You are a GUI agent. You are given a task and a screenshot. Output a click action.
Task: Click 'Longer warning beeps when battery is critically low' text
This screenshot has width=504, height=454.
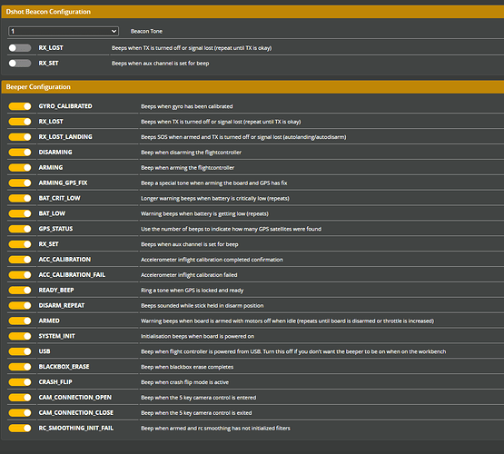(215, 199)
